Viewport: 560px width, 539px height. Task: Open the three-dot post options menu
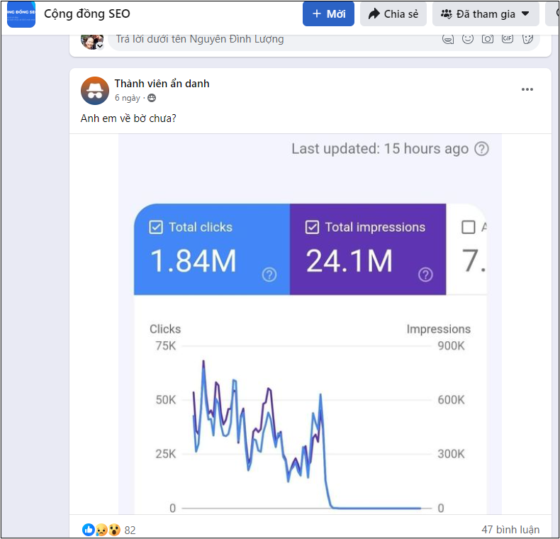pos(527,89)
